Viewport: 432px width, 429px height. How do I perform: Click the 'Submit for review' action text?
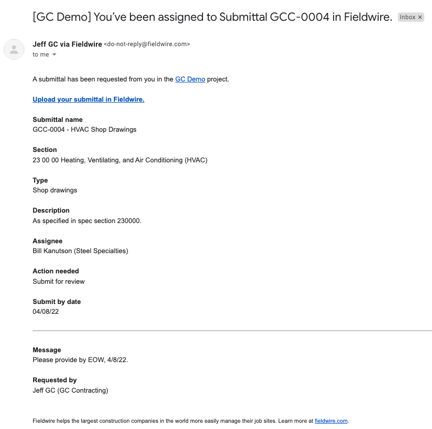coord(59,281)
